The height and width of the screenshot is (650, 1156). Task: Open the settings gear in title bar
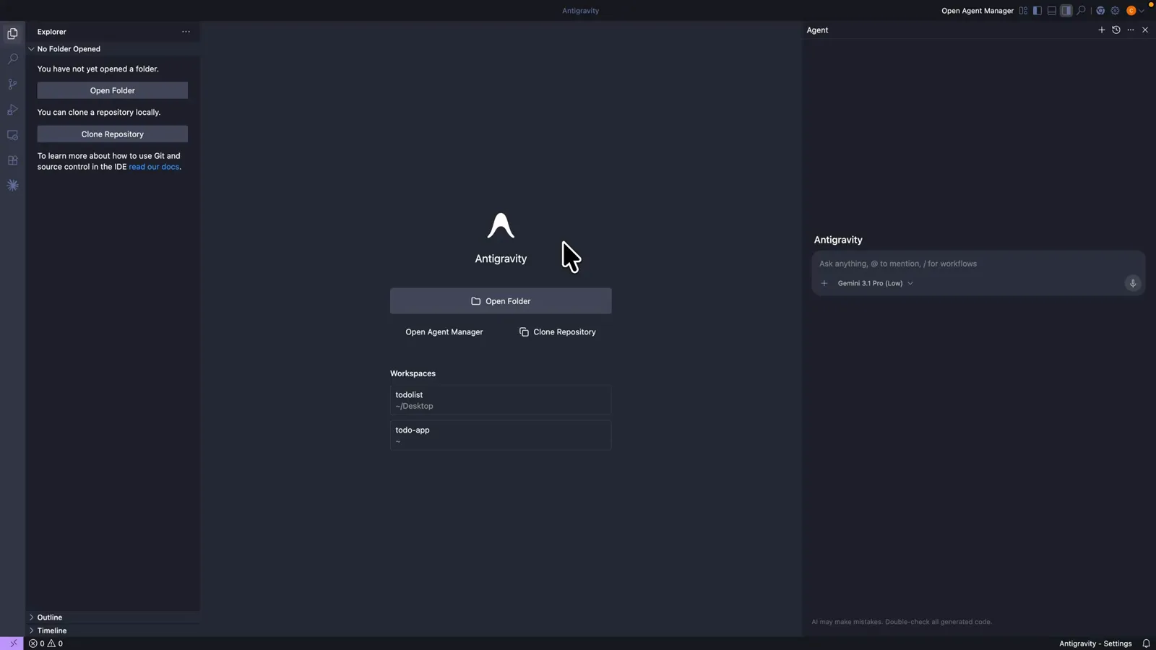[1115, 11]
